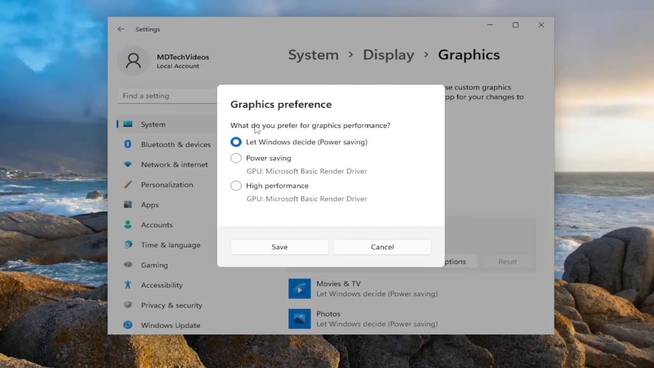
Task: Select Power saving radio option
Action: tap(236, 158)
